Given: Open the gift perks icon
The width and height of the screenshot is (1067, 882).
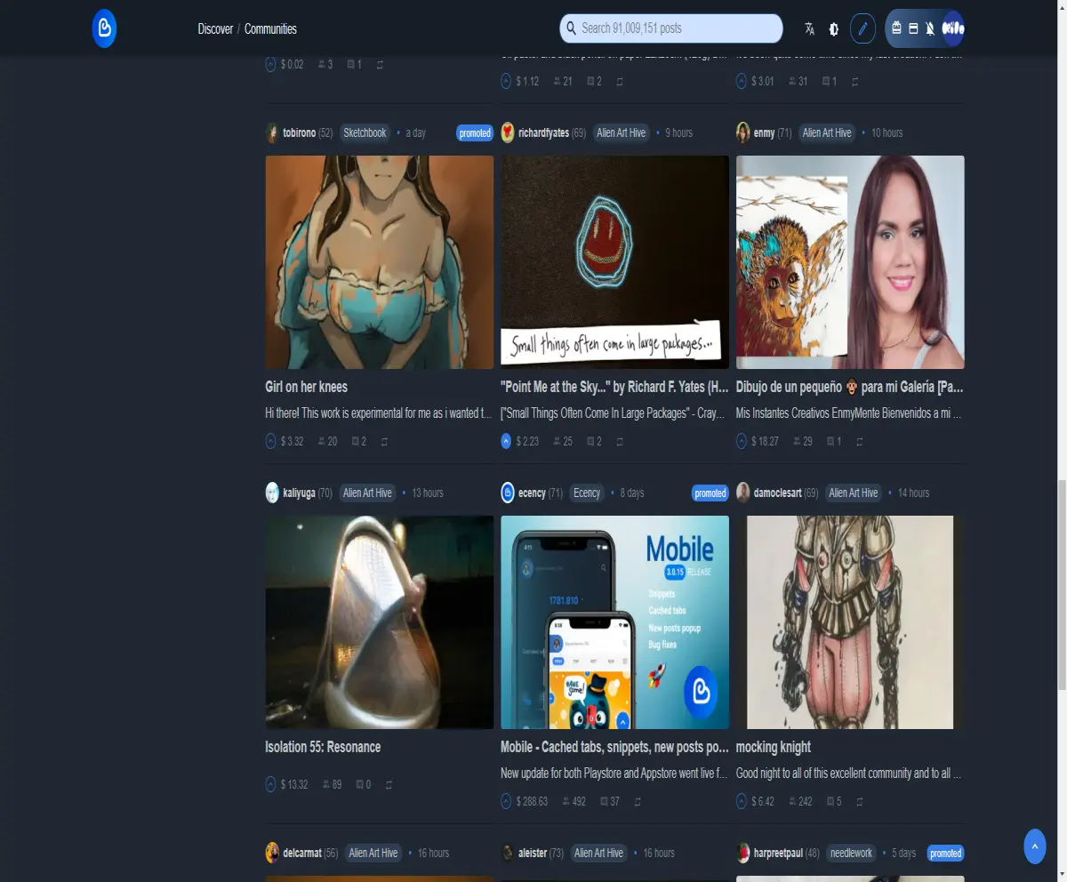Looking at the screenshot, I should coord(896,28).
